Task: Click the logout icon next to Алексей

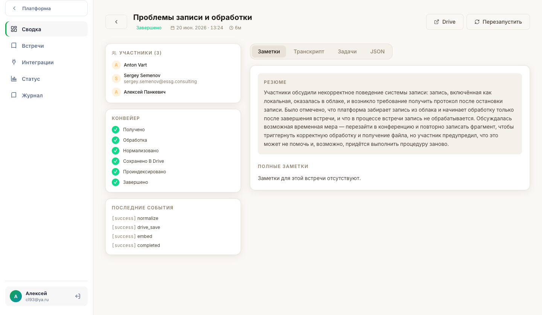Action: (78, 296)
